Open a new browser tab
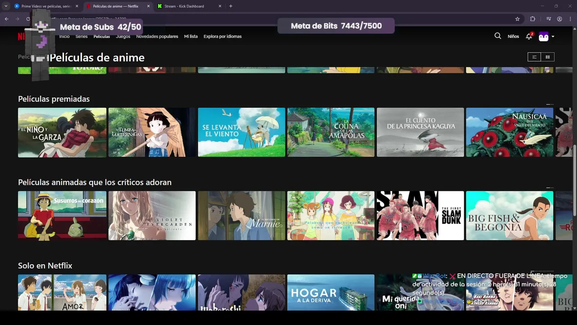 (x=230, y=6)
